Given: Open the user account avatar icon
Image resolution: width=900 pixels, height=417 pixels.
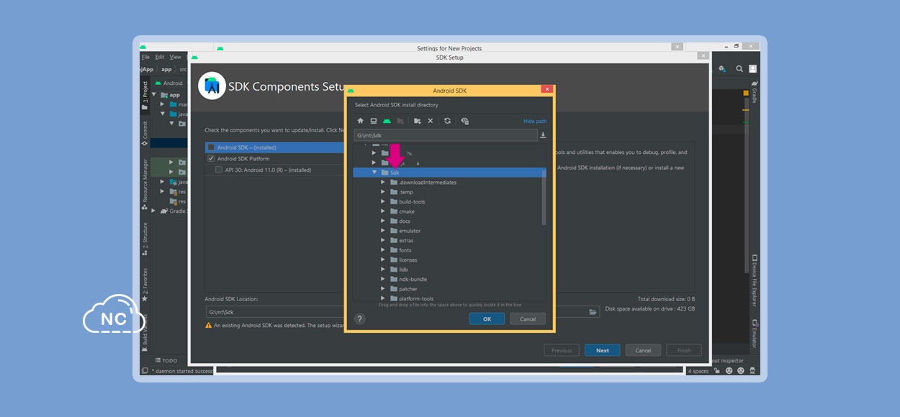Looking at the screenshot, I should [752, 69].
